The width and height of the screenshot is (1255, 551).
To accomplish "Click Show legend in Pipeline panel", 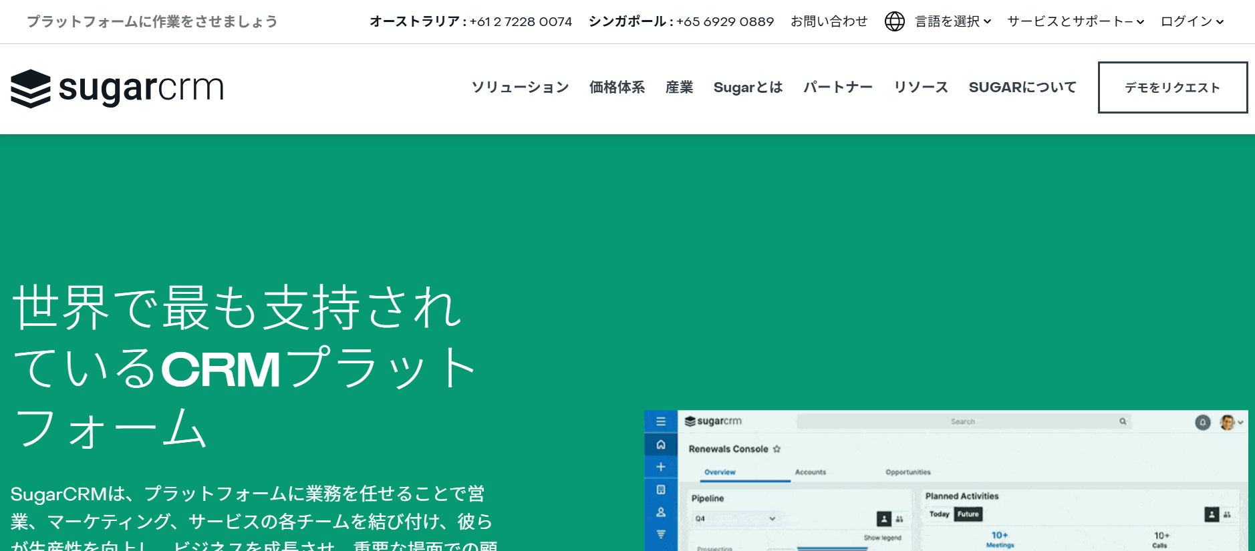I will [882, 538].
